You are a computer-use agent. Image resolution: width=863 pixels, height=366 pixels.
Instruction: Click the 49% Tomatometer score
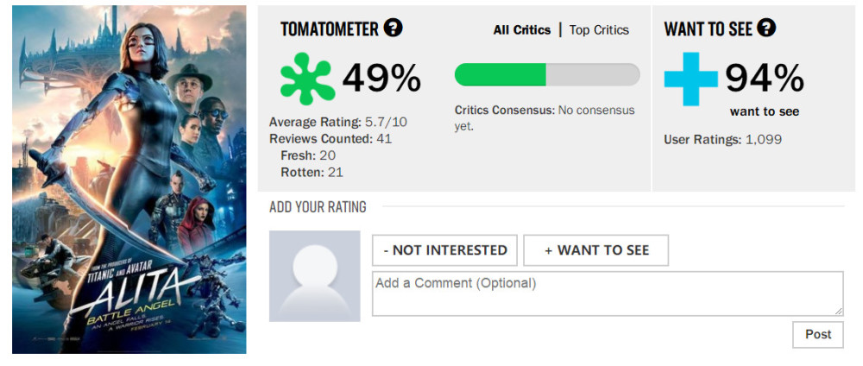[381, 79]
